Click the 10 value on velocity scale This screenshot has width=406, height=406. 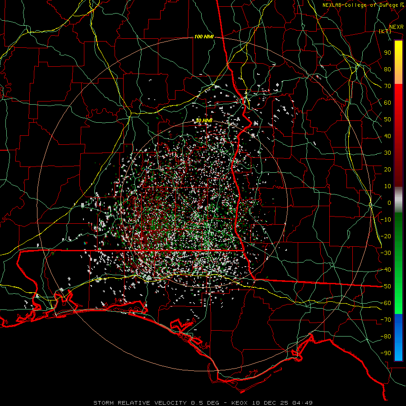388,186
